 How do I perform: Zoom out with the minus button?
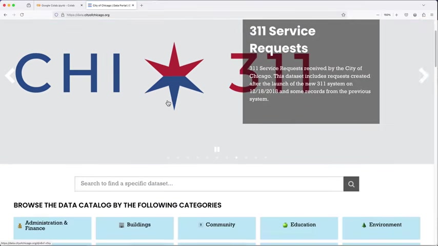coord(377,15)
